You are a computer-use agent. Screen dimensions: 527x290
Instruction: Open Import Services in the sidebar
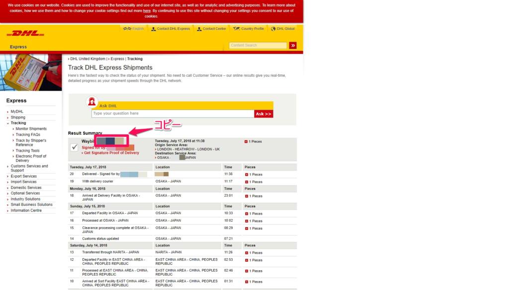23,182
